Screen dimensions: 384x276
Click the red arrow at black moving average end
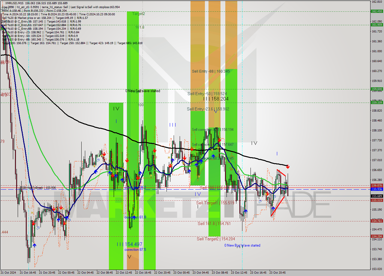click(288, 166)
